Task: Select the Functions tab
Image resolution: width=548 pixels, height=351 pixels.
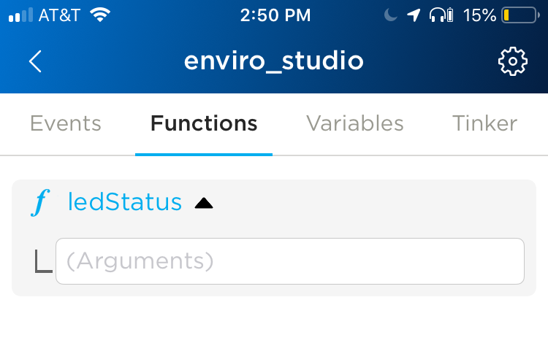Action: coord(204,123)
